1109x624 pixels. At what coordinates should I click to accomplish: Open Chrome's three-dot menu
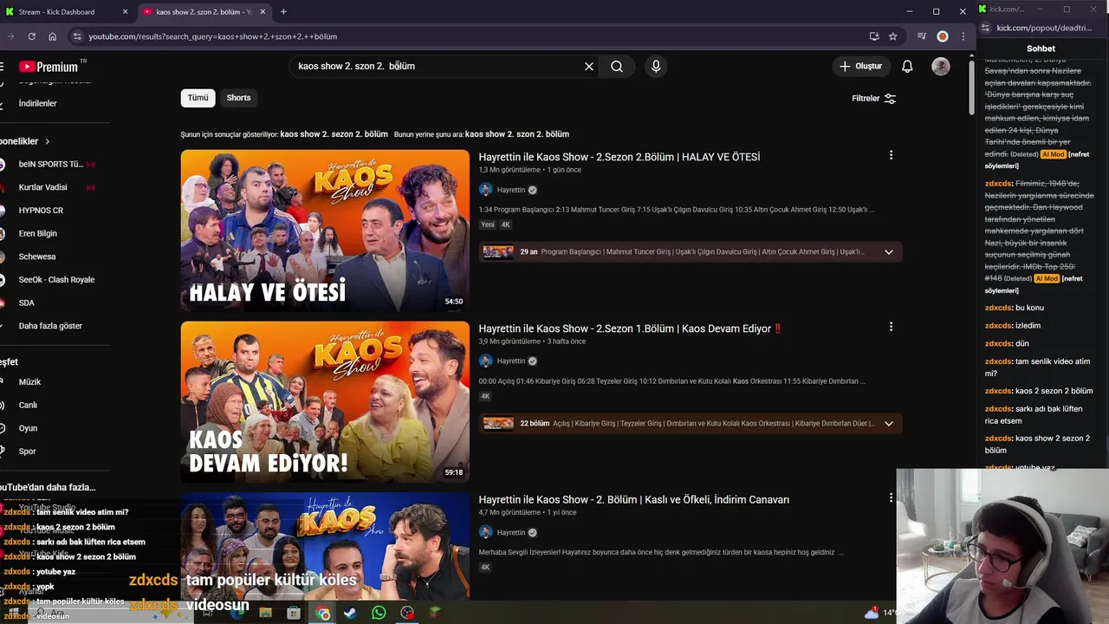963,36
